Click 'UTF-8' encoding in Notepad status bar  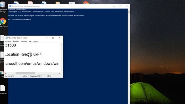point(49,76)
